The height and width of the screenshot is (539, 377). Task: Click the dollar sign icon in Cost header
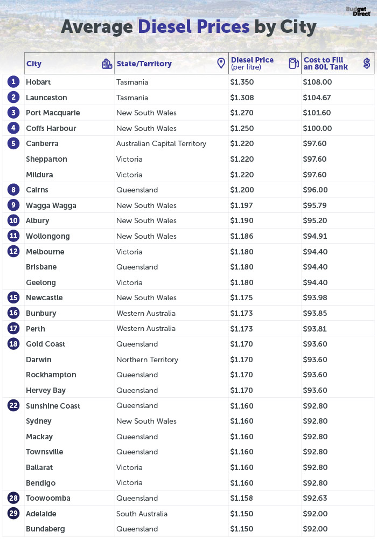point(367,63)
